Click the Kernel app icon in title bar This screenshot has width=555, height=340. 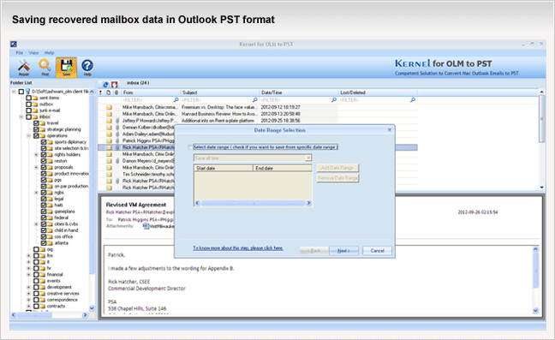pos(14,45)
